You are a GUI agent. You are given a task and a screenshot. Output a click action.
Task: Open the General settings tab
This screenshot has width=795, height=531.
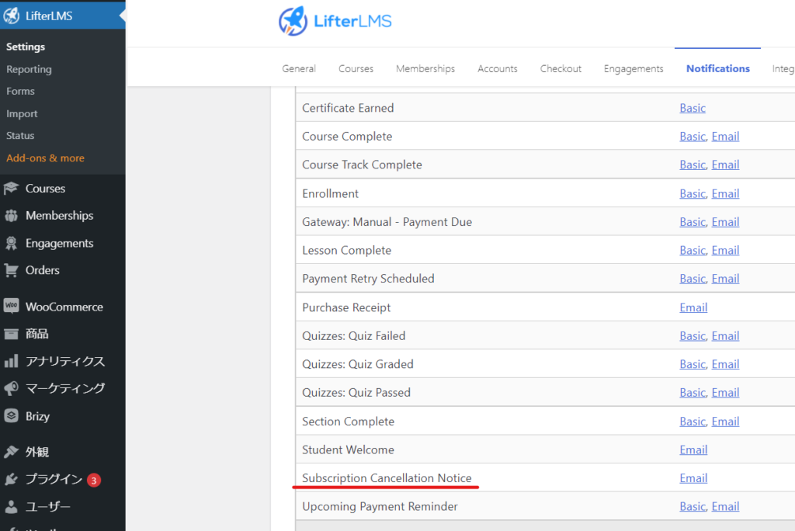tap(299, 68)
